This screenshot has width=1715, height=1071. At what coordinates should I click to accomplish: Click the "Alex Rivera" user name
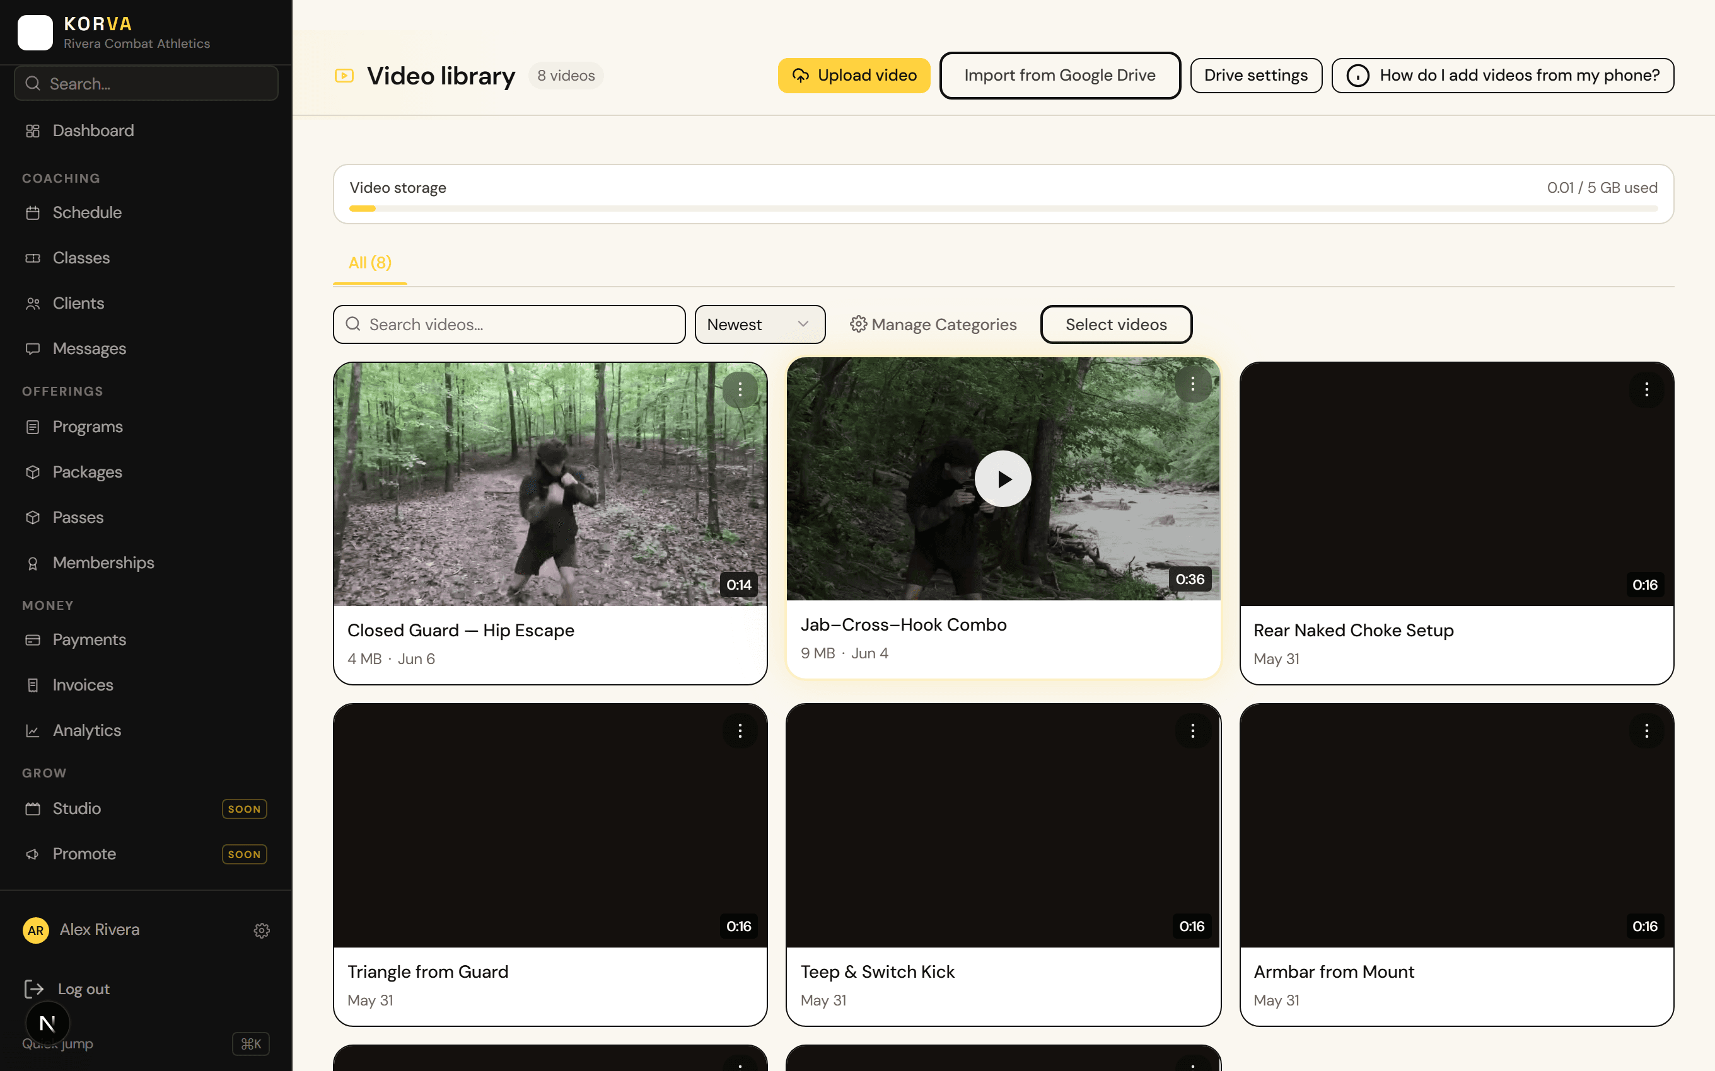(99, 930)
